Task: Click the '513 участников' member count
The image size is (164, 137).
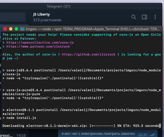Action: pos(47,20)
